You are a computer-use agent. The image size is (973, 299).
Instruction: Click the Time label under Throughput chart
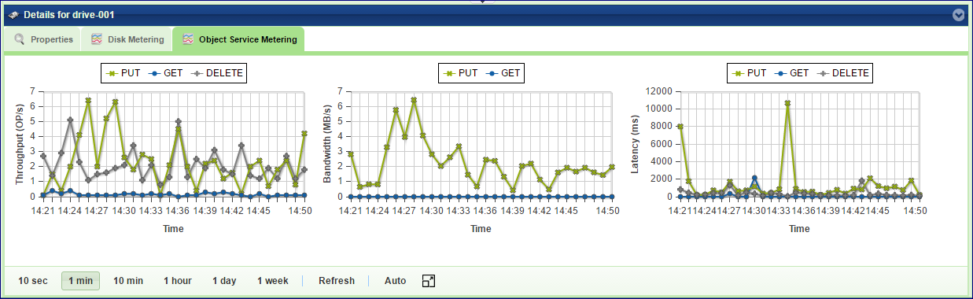[173, 229]
